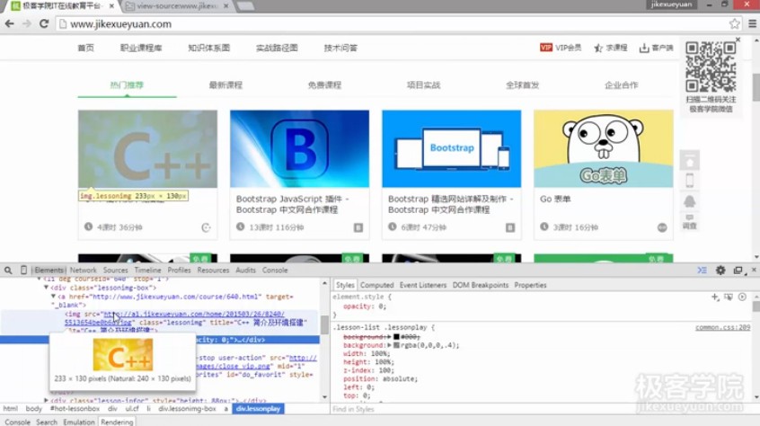The width and height of the screenshot is (760, 426).
Task: Collapse the li courseid tree node
Action: pyautogui.click(x=40, y=280)
